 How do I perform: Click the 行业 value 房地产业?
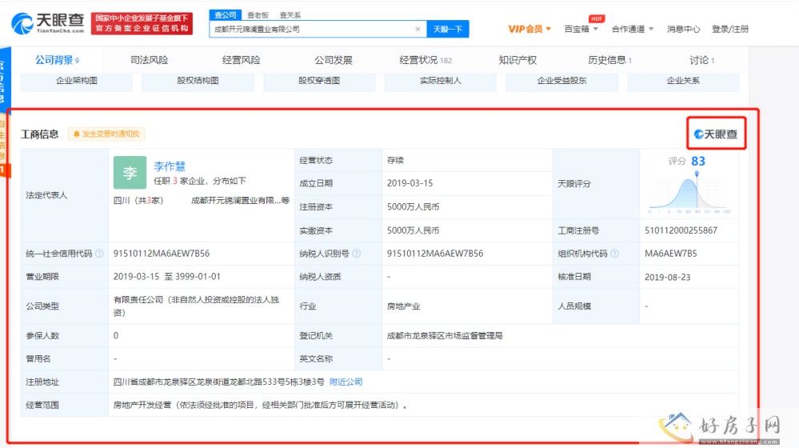(403, 306)
